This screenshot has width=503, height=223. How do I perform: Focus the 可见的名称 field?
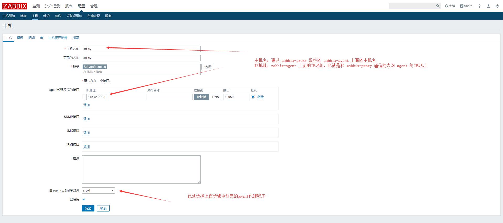point(141,58)
